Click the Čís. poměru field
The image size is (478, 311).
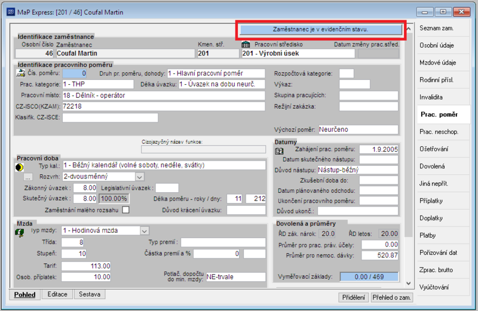[74, 73]
